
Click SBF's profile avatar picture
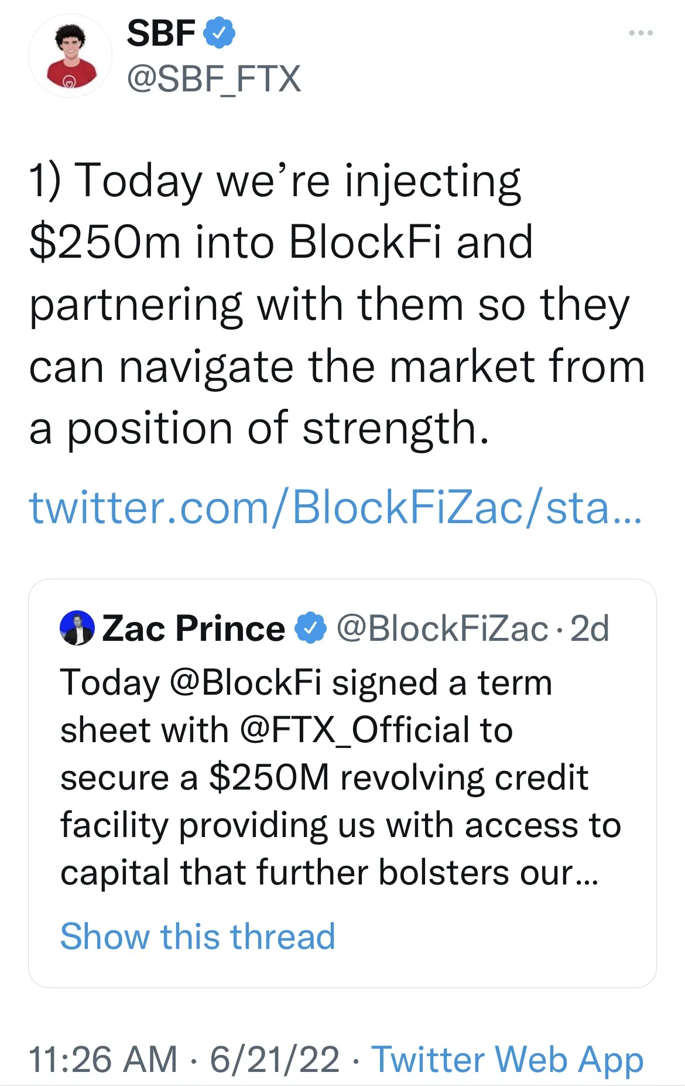coord(70,56)
